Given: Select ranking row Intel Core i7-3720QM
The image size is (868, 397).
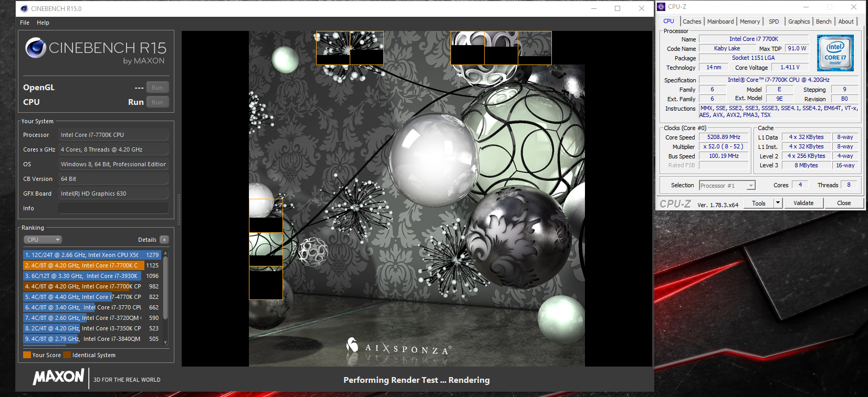Looking at the screenshot, I should [x=92, y=318].
